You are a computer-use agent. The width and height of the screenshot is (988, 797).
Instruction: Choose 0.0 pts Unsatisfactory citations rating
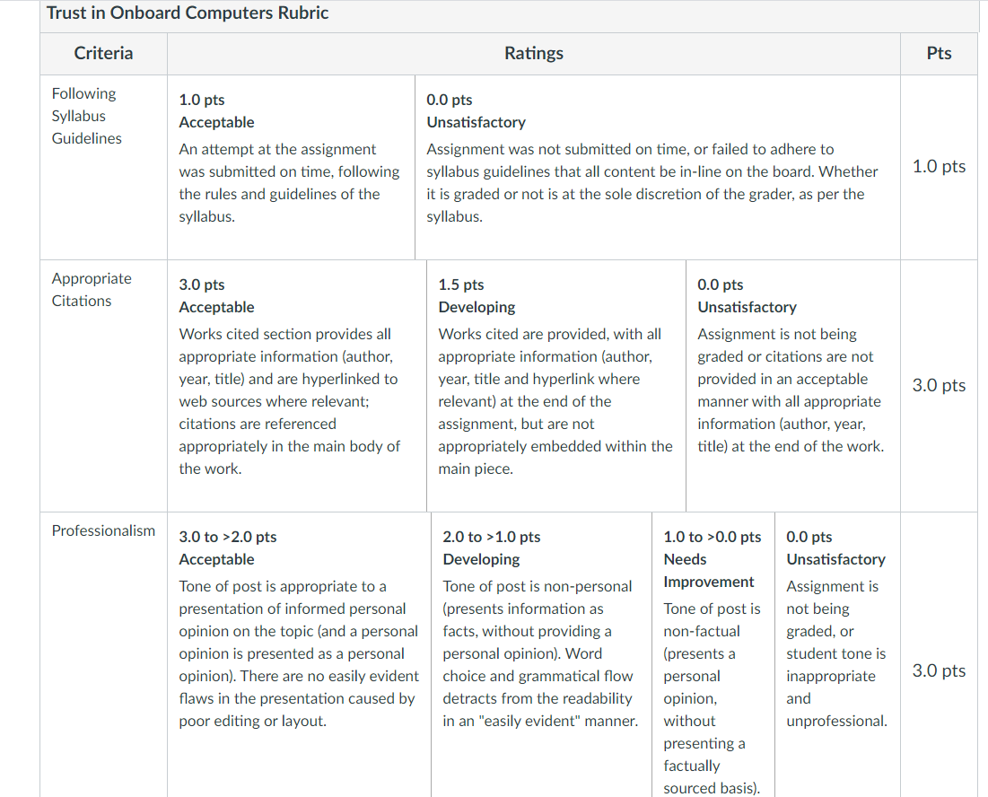tap(793, 386)
